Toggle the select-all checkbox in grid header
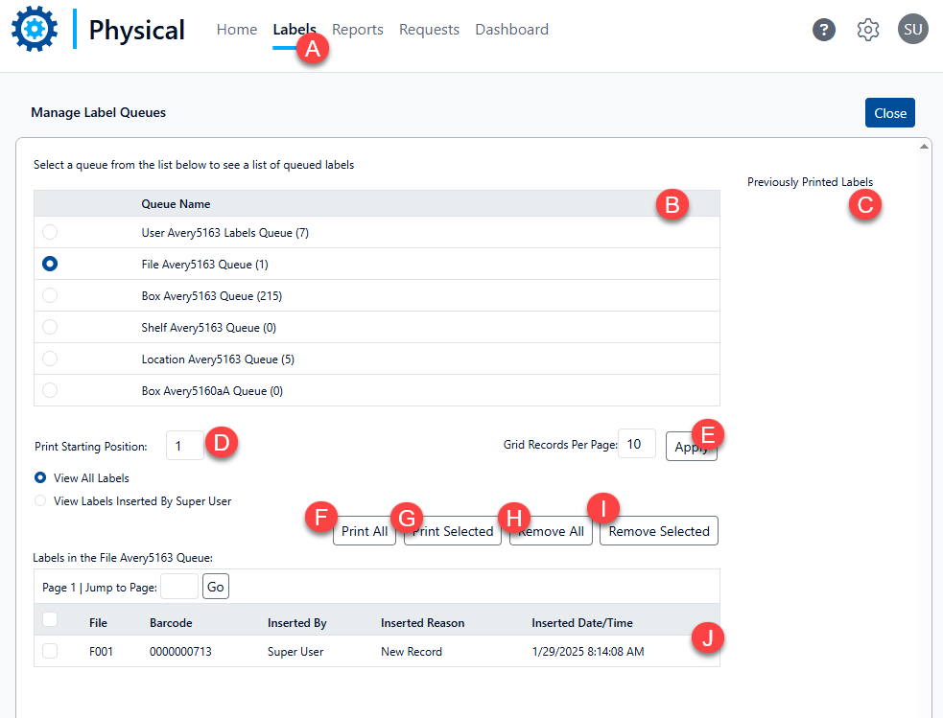The width and height of the screenshot is (943, 718). click(x=50, y=620)
